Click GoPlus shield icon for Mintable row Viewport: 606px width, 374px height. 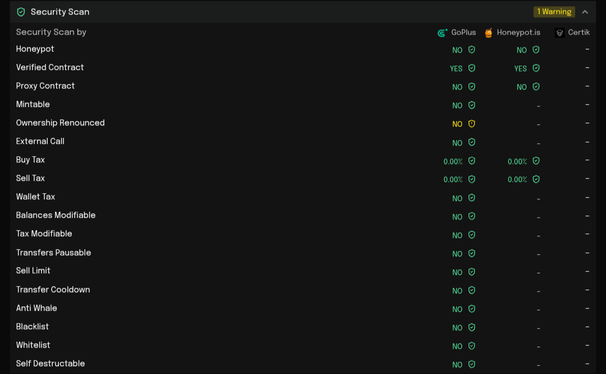click(472, 105)
